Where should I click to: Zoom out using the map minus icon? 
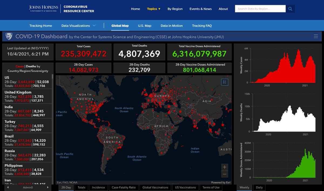tap(225, 174)
